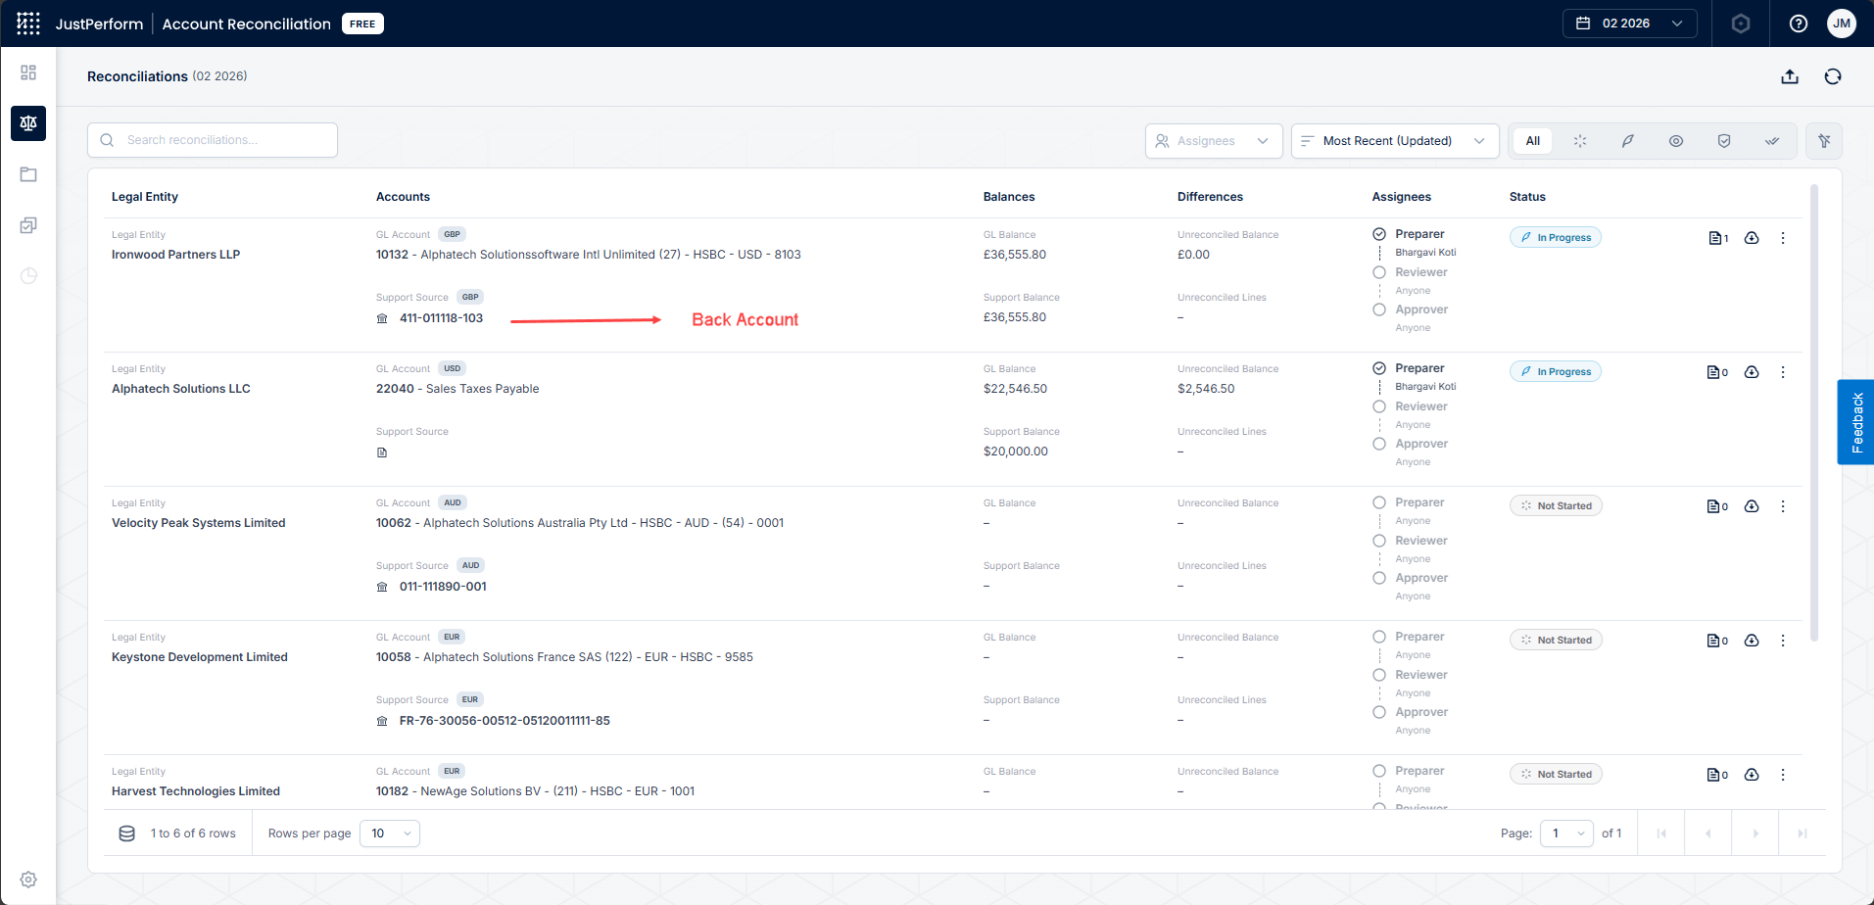The height and width of the screenshot is (905, 1874).
Task: Click the Not Started badge for Keystone Development
Action: (1556, 641)
